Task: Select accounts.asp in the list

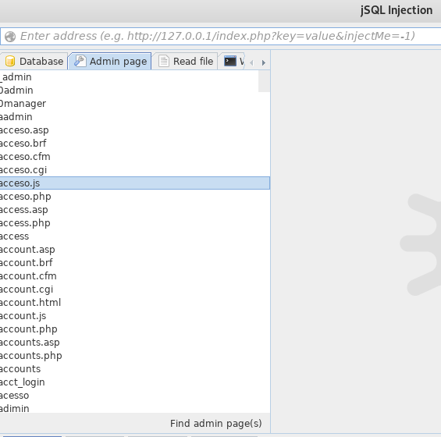Action: 135,343
